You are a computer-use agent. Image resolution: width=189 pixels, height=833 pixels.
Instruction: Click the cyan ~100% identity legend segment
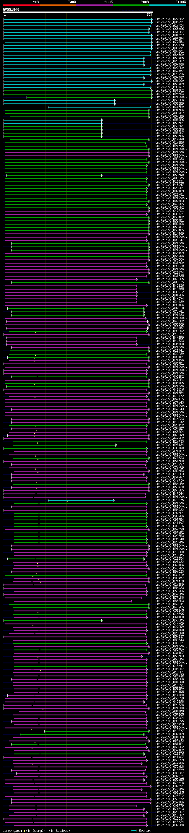tap(168, 5)
